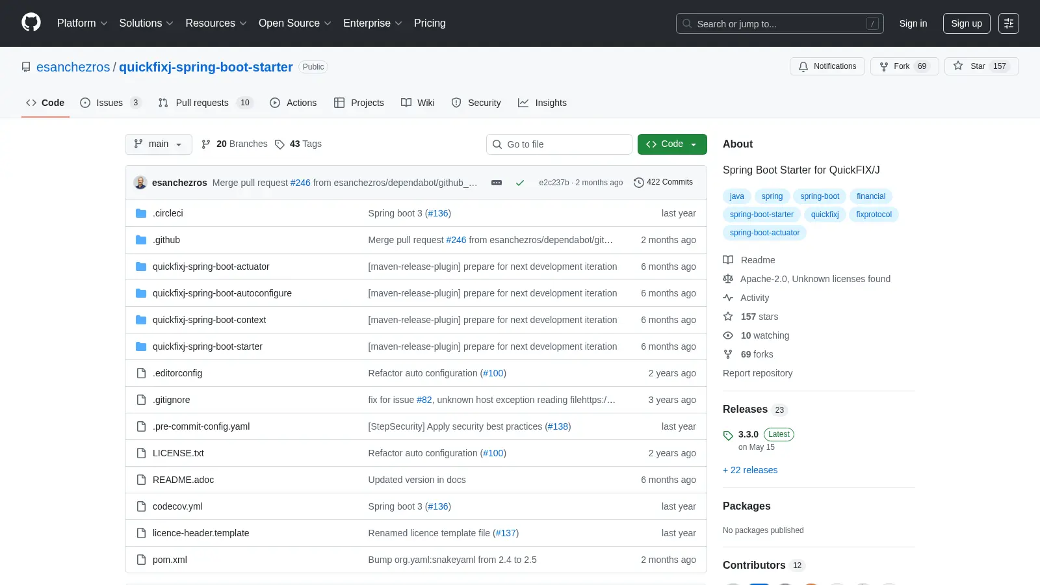Expand the Platform menu

pos(82,23)
